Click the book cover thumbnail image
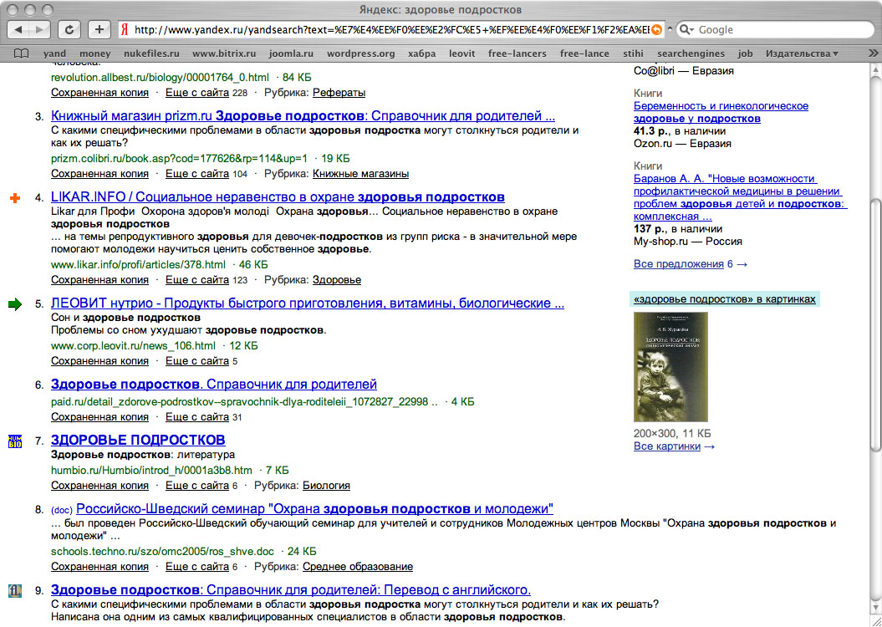The height and width of the screenshot is (627, 882). pyautogui.click(x=670, y=367)
